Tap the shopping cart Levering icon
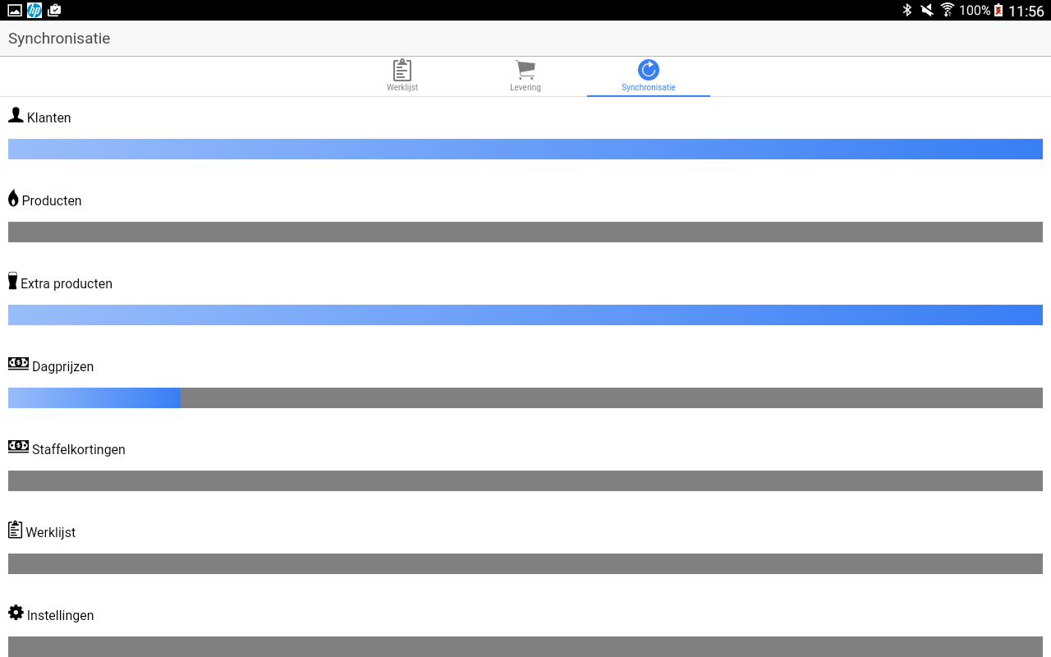 pos(525,70)
